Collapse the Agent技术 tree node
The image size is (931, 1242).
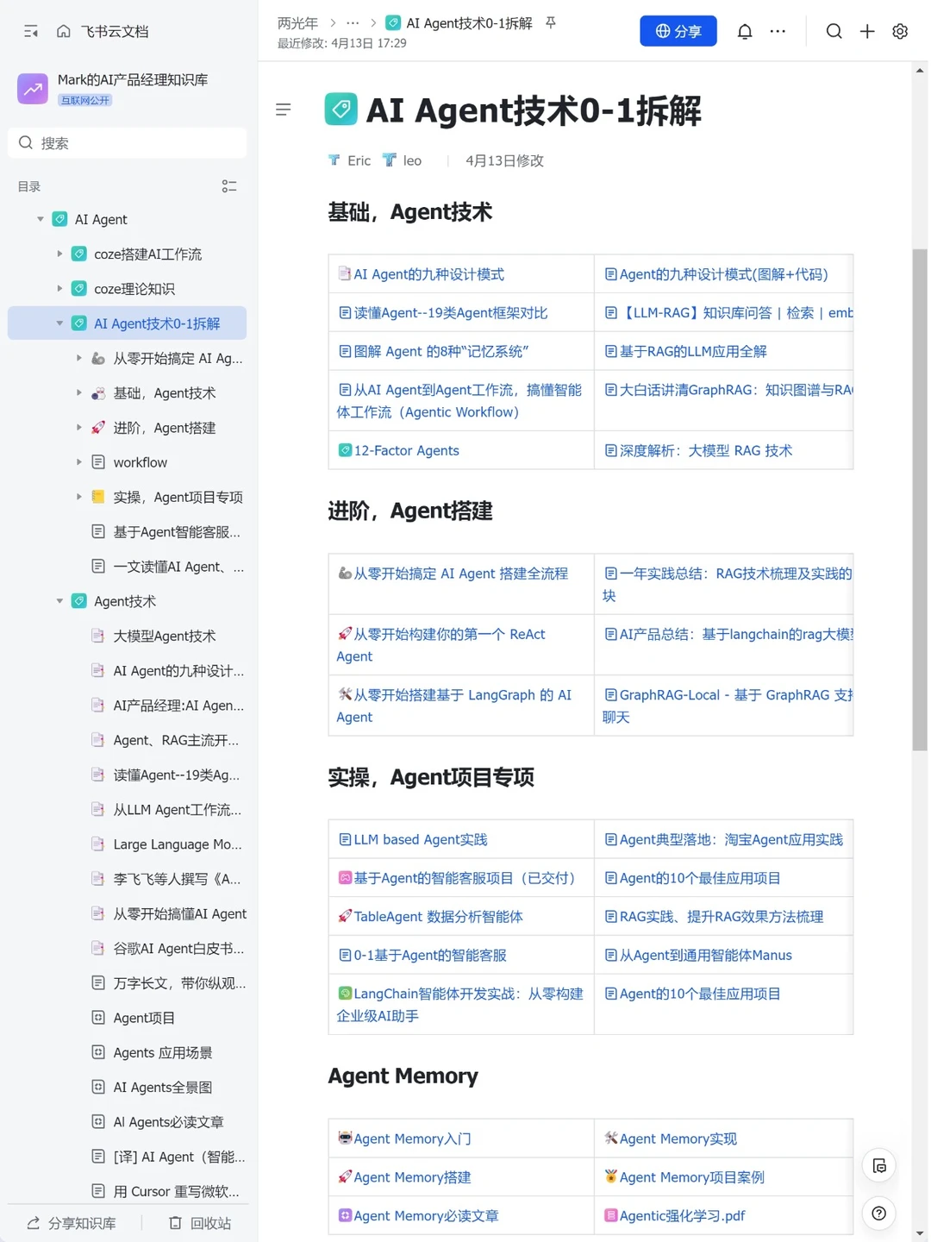59,601
